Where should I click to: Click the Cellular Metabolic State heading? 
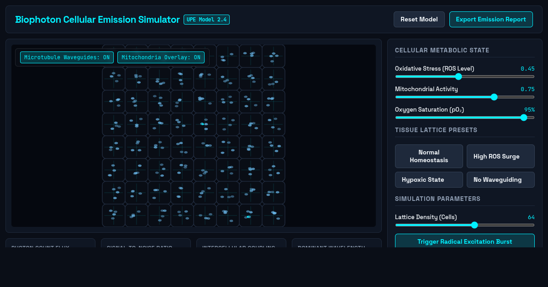[442, 51]
